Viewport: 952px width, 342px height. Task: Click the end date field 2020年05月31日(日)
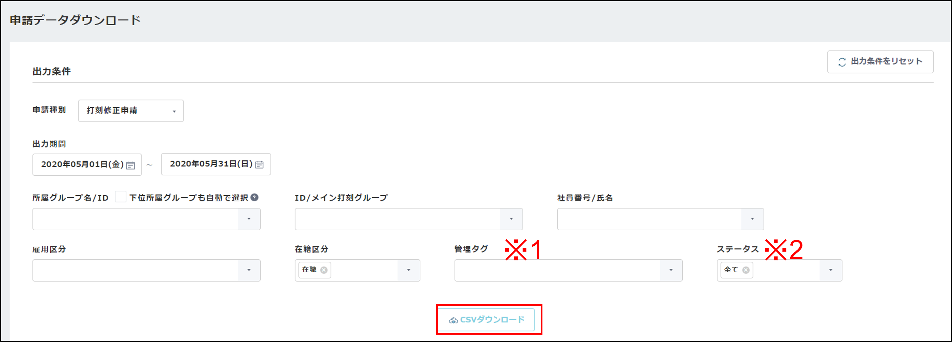211,164
